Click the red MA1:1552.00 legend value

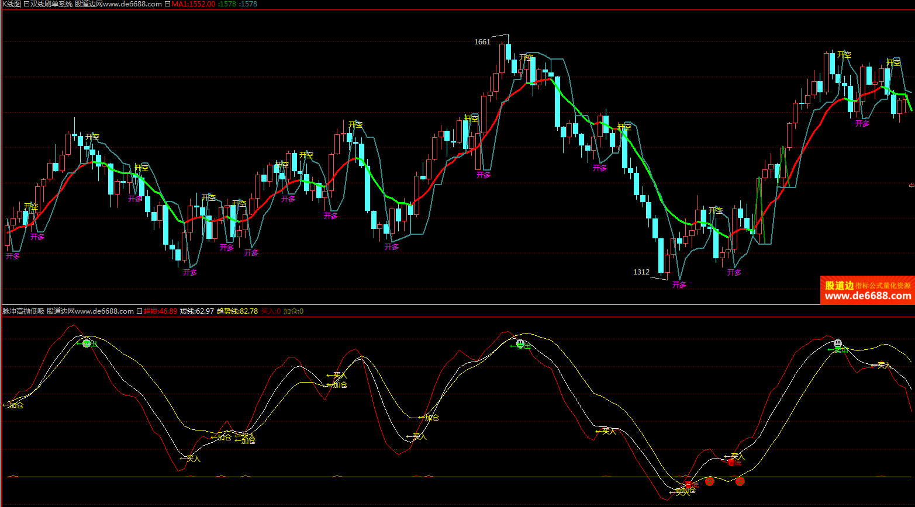[193, 4]
